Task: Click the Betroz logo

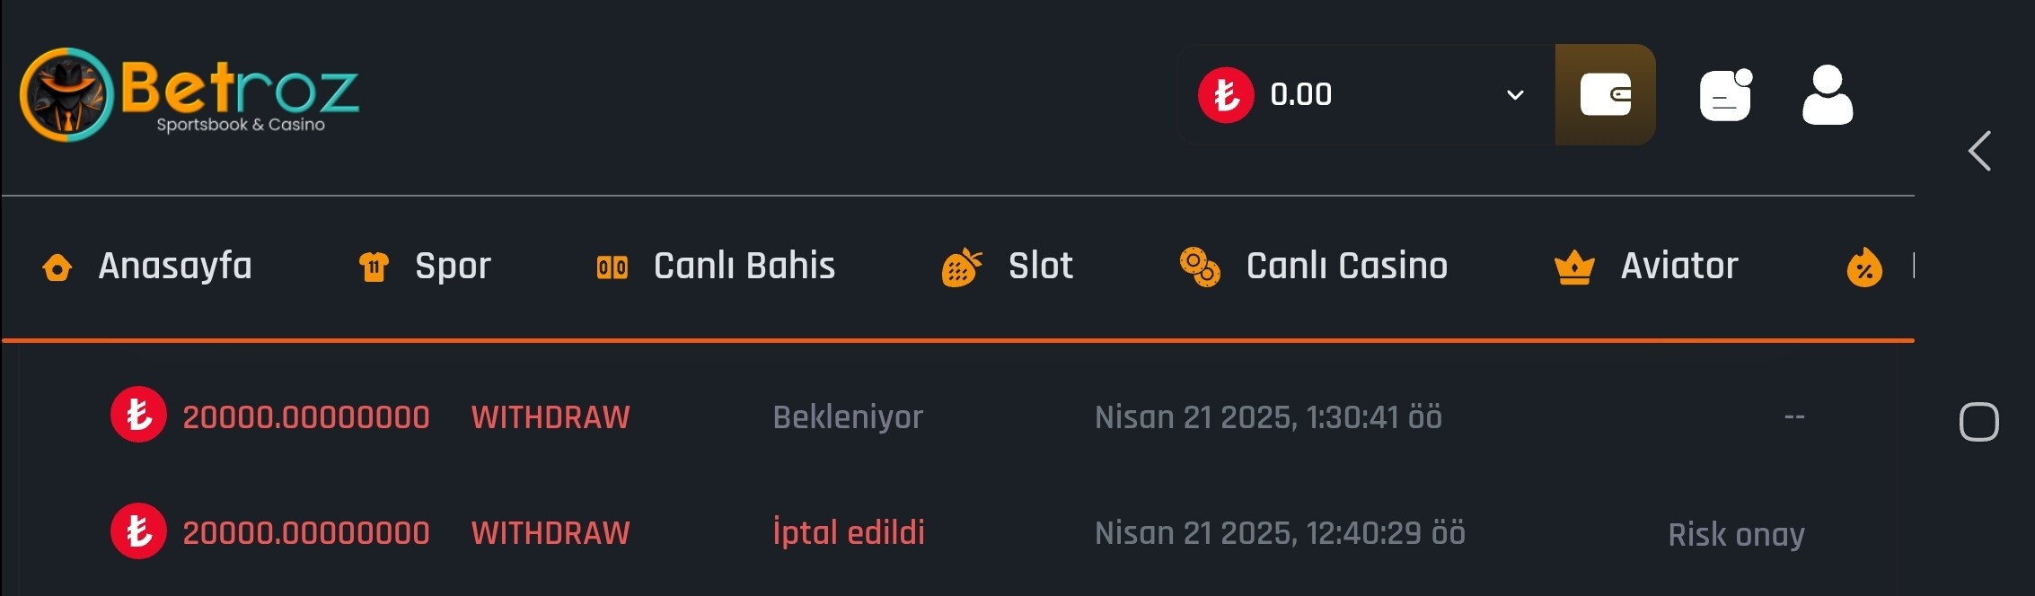Action: 189,94
